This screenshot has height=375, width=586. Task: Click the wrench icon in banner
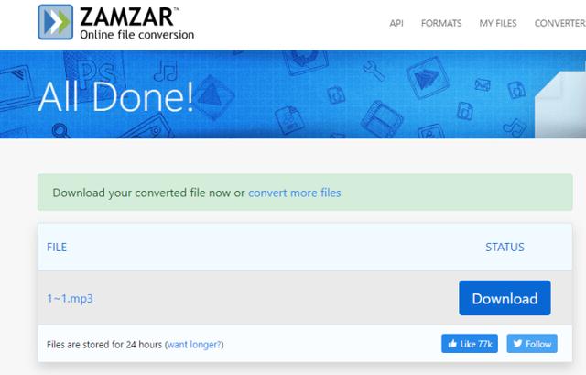[374, 71]
